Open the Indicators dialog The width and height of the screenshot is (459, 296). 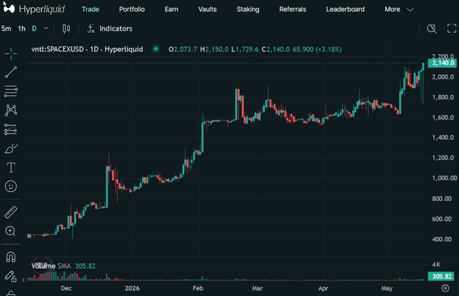(x=110, y=29)
